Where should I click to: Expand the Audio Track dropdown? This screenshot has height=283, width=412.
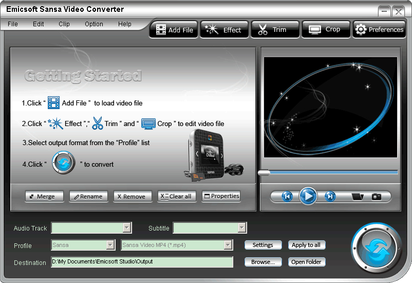coord(127,228)
